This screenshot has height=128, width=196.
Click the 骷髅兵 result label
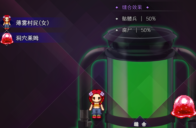click(x=130, y=19)
